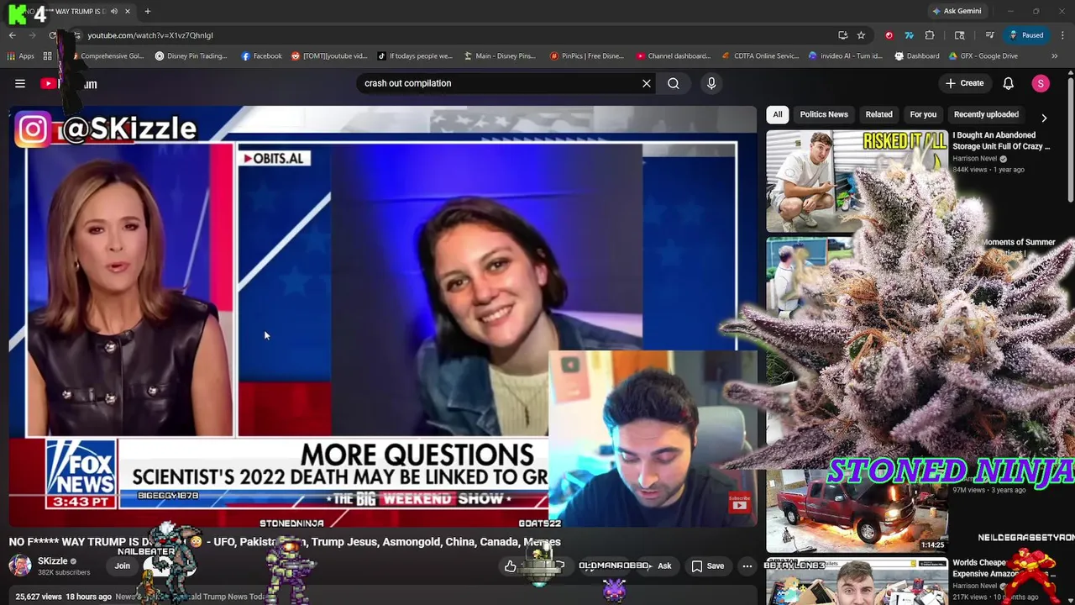Click the Ask button under video
This screenshot has height=605, width=1075.
click(x=664, y=566)
